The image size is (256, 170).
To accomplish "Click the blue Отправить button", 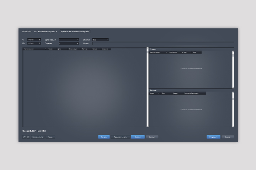I will point(213,137).
